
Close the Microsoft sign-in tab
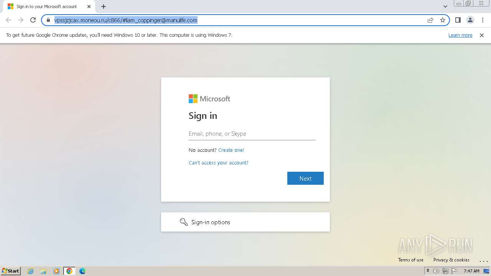tap(89, 7)
